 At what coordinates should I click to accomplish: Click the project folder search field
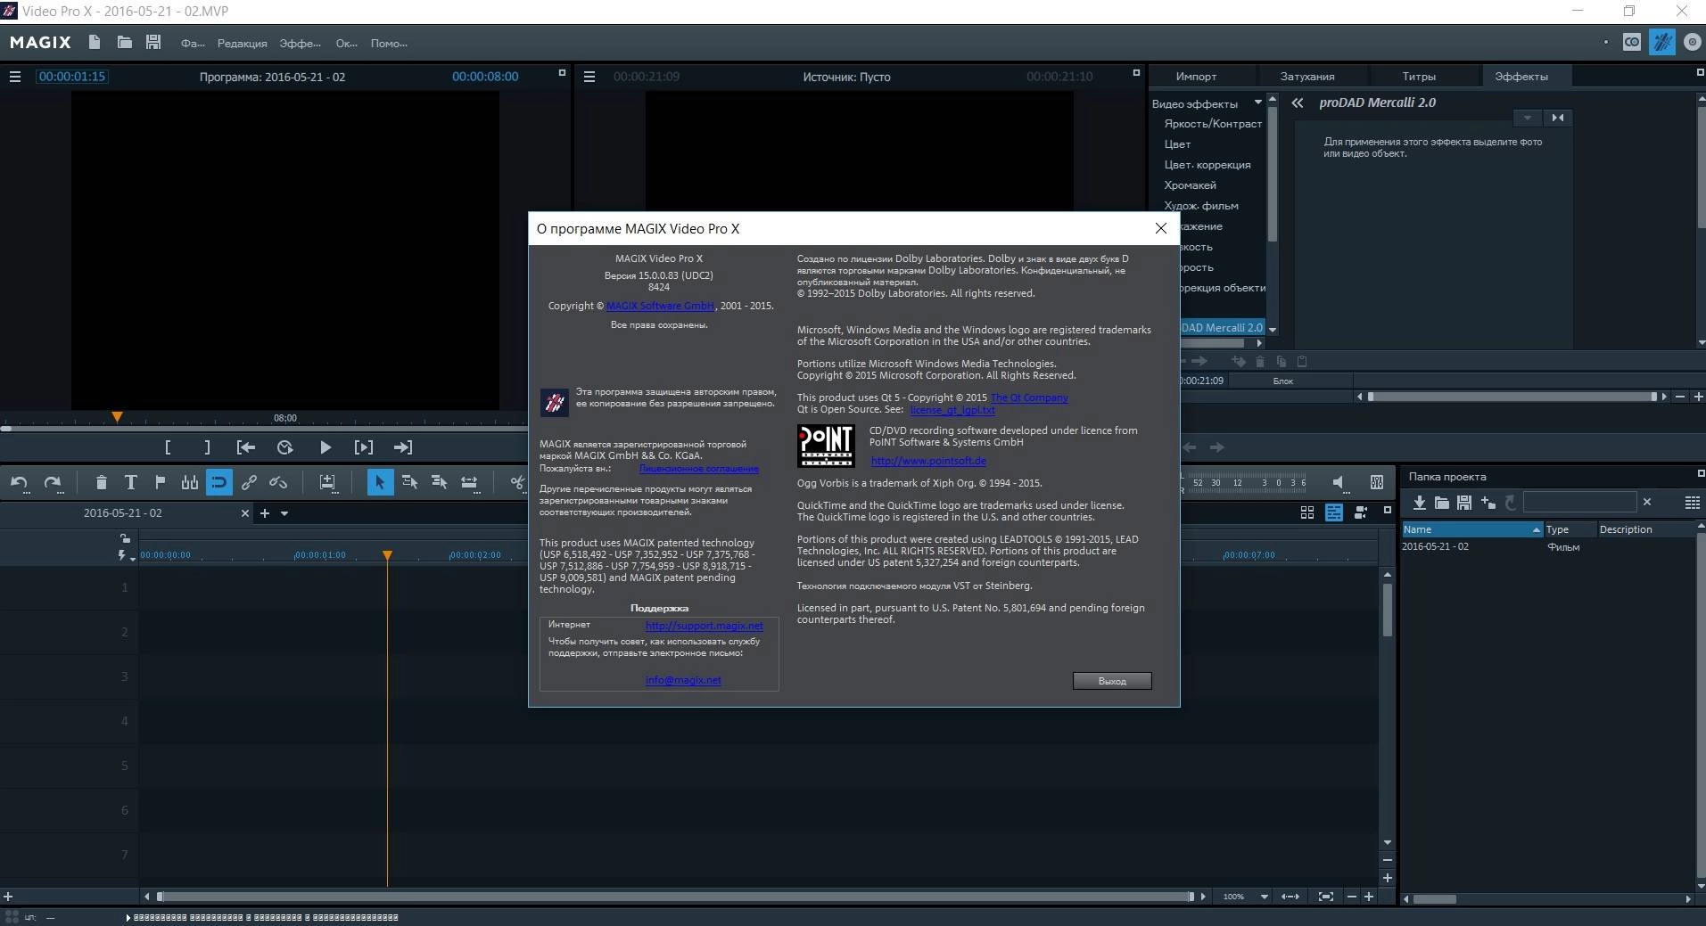(1579, 502)
